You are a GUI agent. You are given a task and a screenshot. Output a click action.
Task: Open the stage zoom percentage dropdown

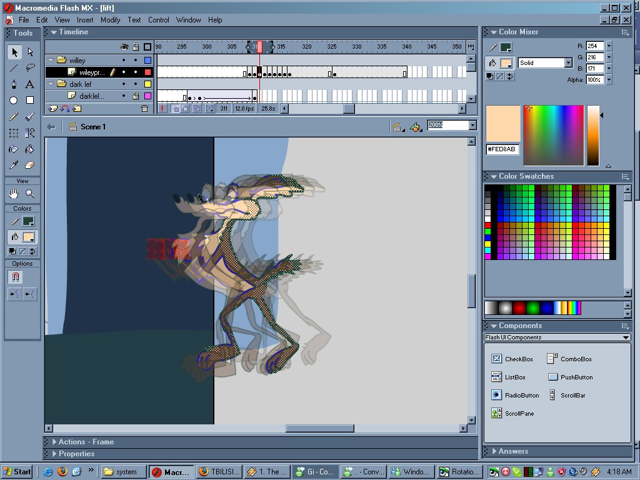click(472, 125)
